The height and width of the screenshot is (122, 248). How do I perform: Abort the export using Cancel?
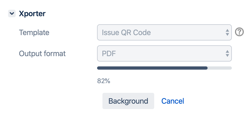click(x=173, y=101)
